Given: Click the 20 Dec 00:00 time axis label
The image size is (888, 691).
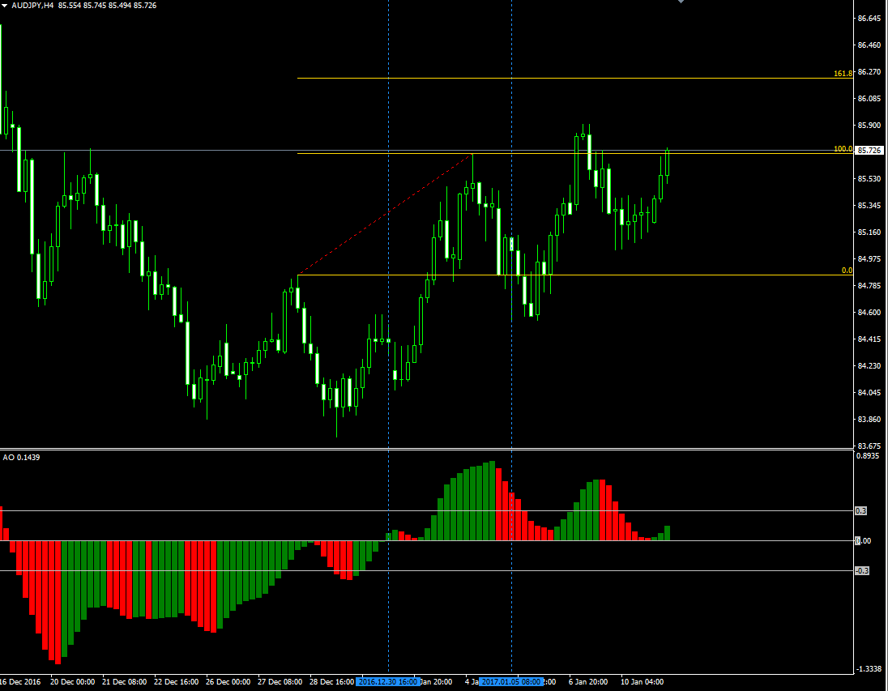Looking at the screenshot, I should [x=72, y=682].
